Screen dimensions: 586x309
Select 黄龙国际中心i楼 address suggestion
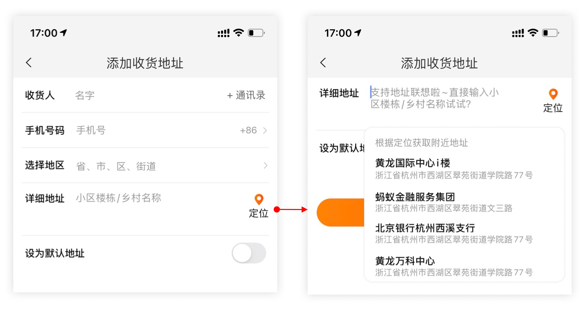[454, 168]
